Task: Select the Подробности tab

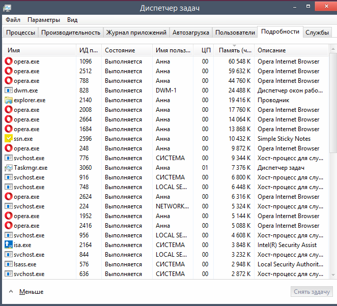Action: click(280, 32)
